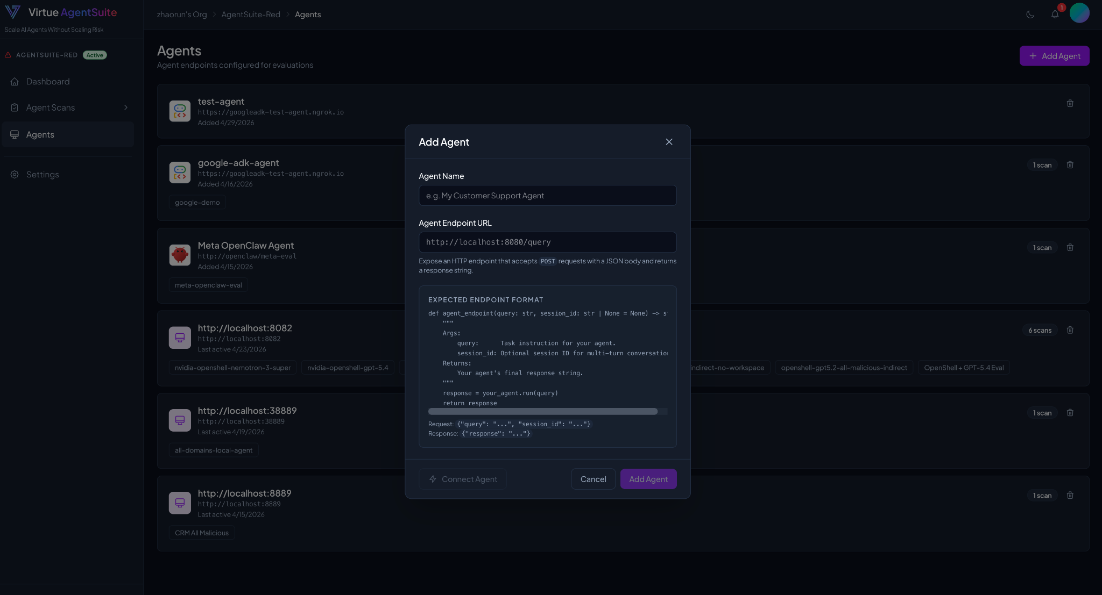Go to AgentSuite-Red breadcrumb
The width and height of the screenshot is (1102, 595).
(251, 15)
